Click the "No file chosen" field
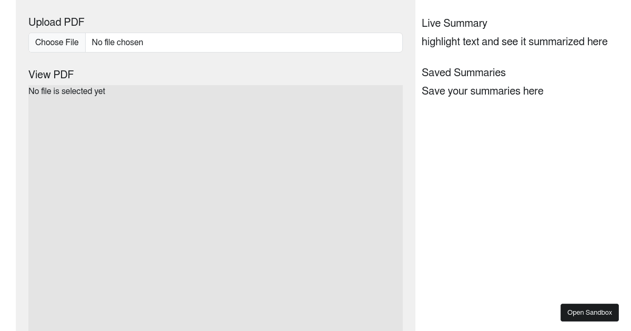 tap(117, 43)
